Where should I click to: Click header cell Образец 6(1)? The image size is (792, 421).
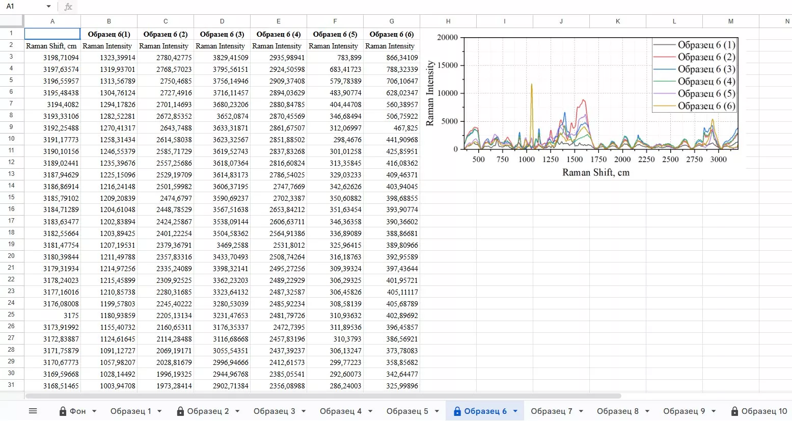click(x=109, y=34)
